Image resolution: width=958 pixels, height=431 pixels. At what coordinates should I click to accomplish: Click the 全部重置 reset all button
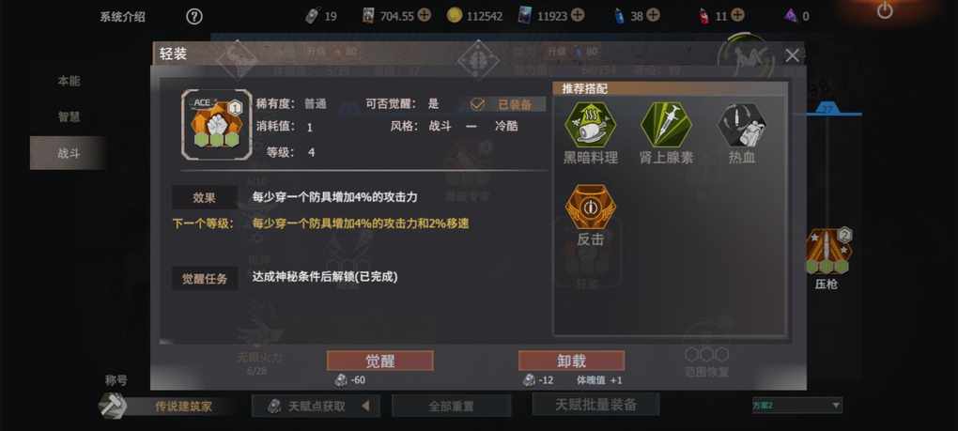(451, 406)
